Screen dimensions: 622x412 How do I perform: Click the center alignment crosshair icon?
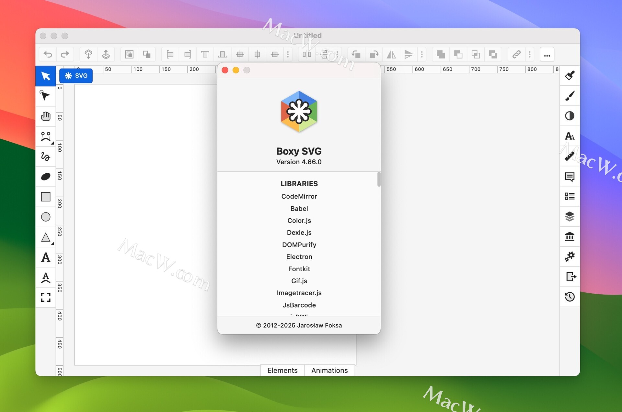pos(240,54)
